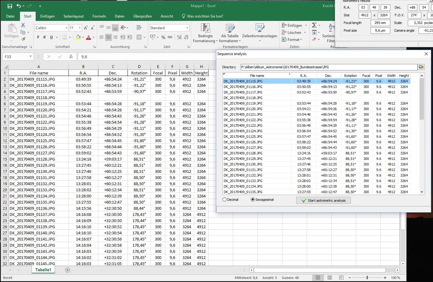Open the Einfügen ribbon tab

pos(47,16)
